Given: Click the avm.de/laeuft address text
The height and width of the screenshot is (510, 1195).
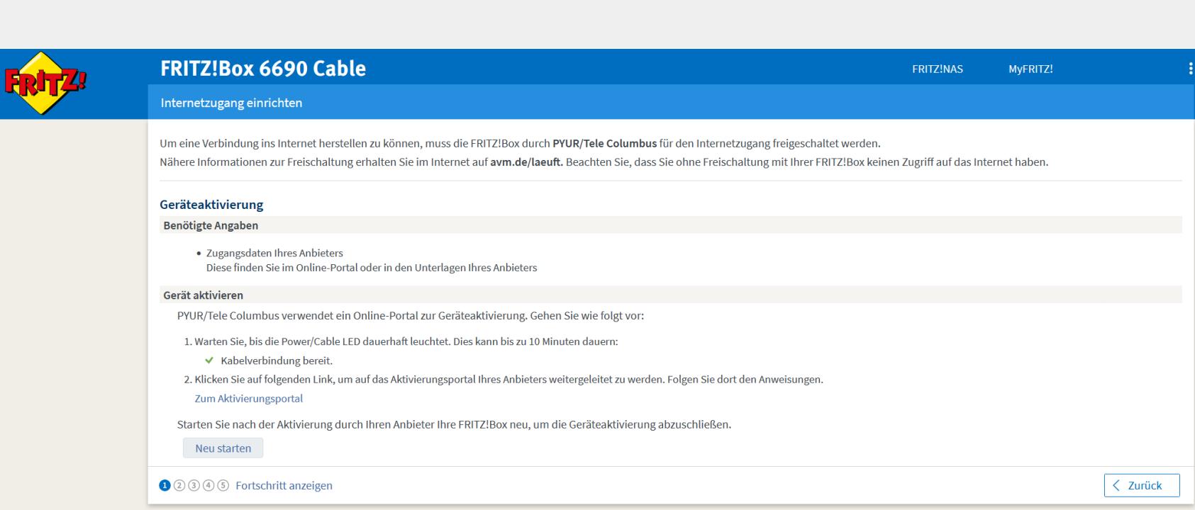Looking at the screenshot, I should [x=526, y=162].
